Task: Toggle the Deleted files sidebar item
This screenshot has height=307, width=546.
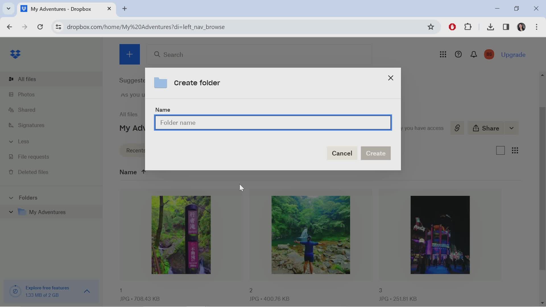Action: pos(33,172)
